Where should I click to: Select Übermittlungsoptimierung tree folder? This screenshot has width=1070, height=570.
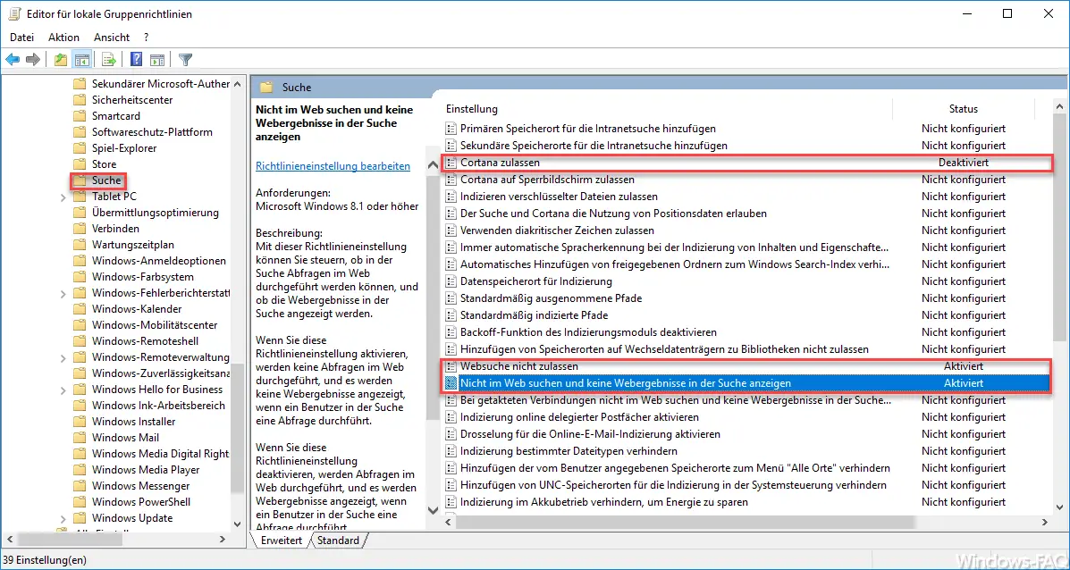click(155, 213)
